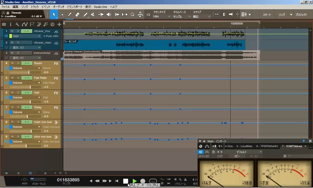Solo the instrumental track

(x=18, y=53)
